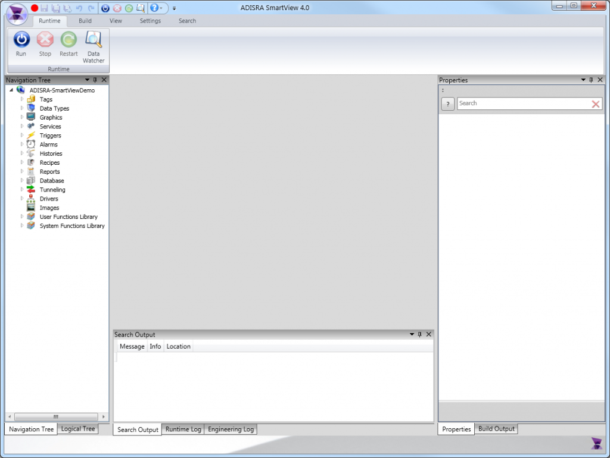Image resolution: width=610 pixels, height=458 pixels.
Task: Click the Redo icon in quick access toolbar
Action: click(91, 8)
